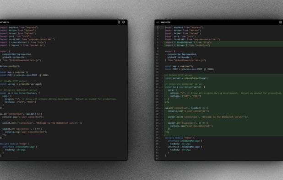
Task: Click 'import { createServer }' line in the left window
Action: click(x=23, y=42)
